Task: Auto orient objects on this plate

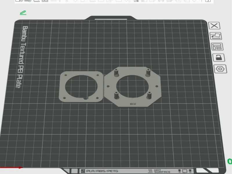Action: click(x=216, y=36)
